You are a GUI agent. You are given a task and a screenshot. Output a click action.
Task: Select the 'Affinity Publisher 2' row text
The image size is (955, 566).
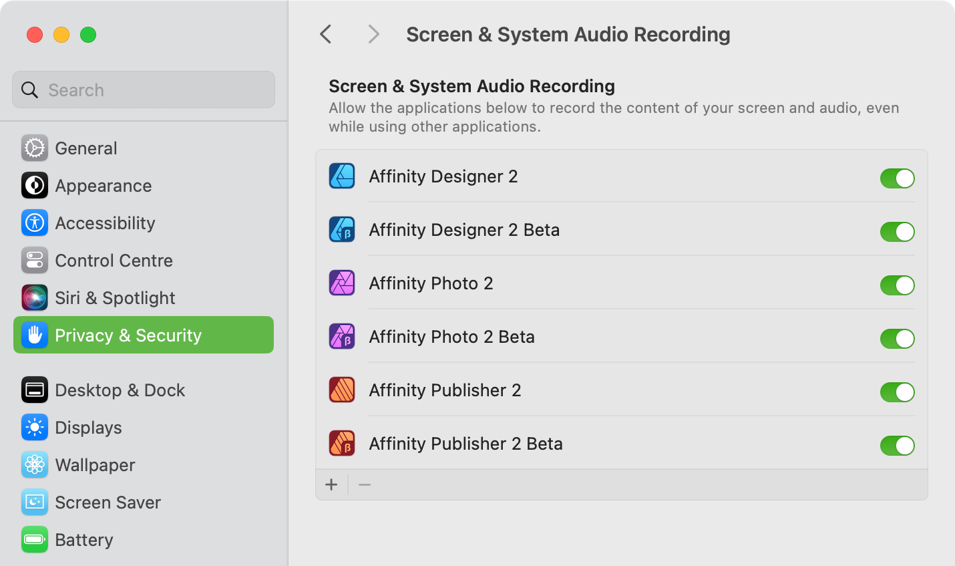[x=445, y=390]
